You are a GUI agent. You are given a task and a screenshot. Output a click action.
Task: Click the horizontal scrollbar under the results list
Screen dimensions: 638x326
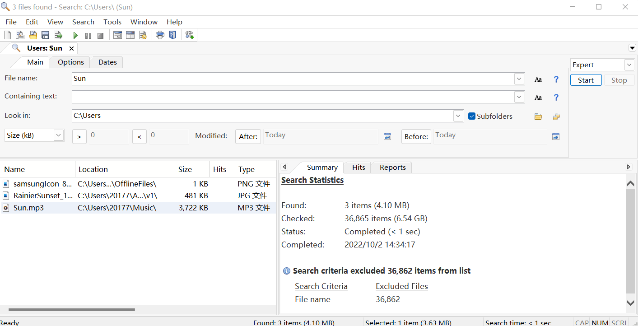[71, 310]
